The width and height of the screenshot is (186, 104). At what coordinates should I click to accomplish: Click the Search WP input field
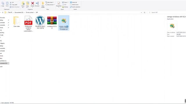(167, 12)
